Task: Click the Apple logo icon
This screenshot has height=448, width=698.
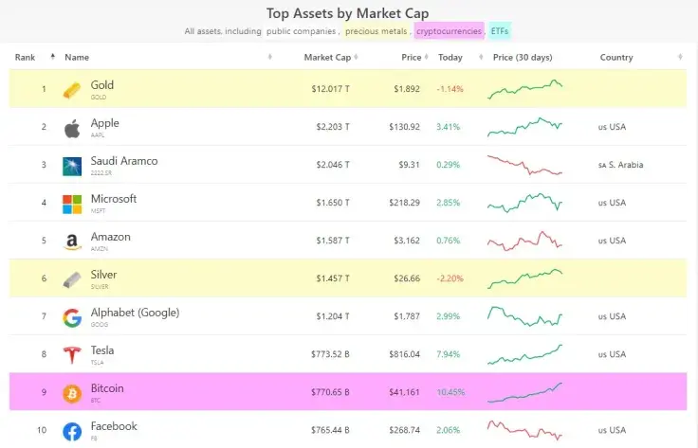Action: coord(72,129)
